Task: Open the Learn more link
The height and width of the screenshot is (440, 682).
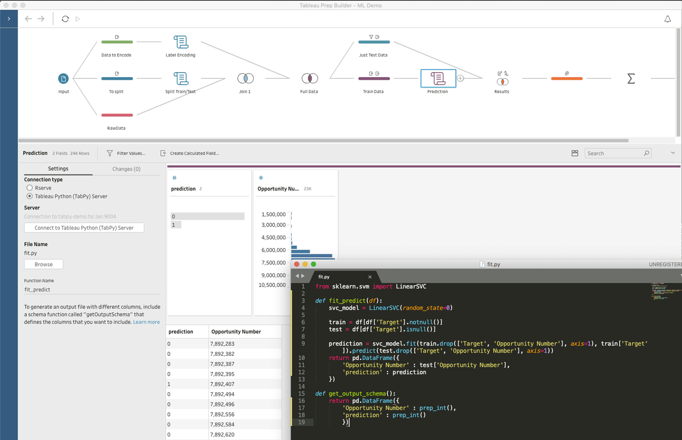Action: tap(146, 322)
